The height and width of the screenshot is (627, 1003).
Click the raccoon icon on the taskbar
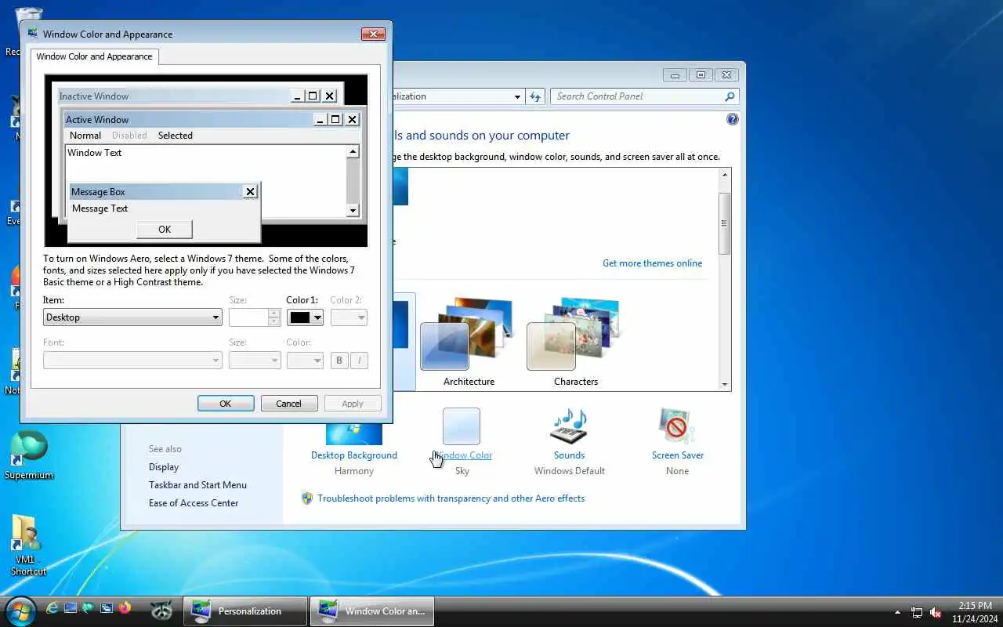(161, 611)
